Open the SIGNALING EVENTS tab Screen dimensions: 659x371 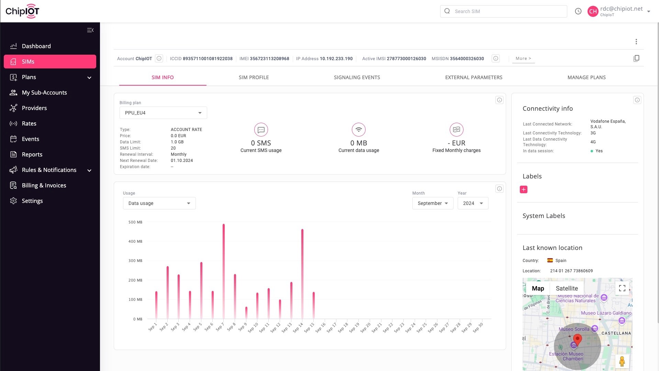click(x=357, y=77)
